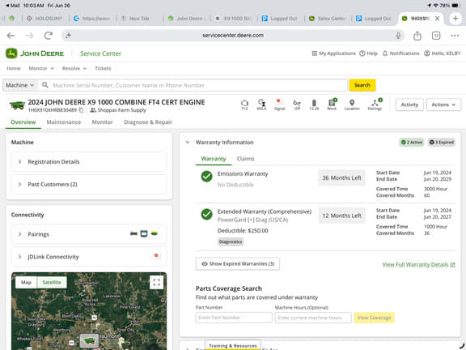The width and height of the screenshot is (466, 350).
Task: Open the Training & Resources tab
Action: point(233,345)
